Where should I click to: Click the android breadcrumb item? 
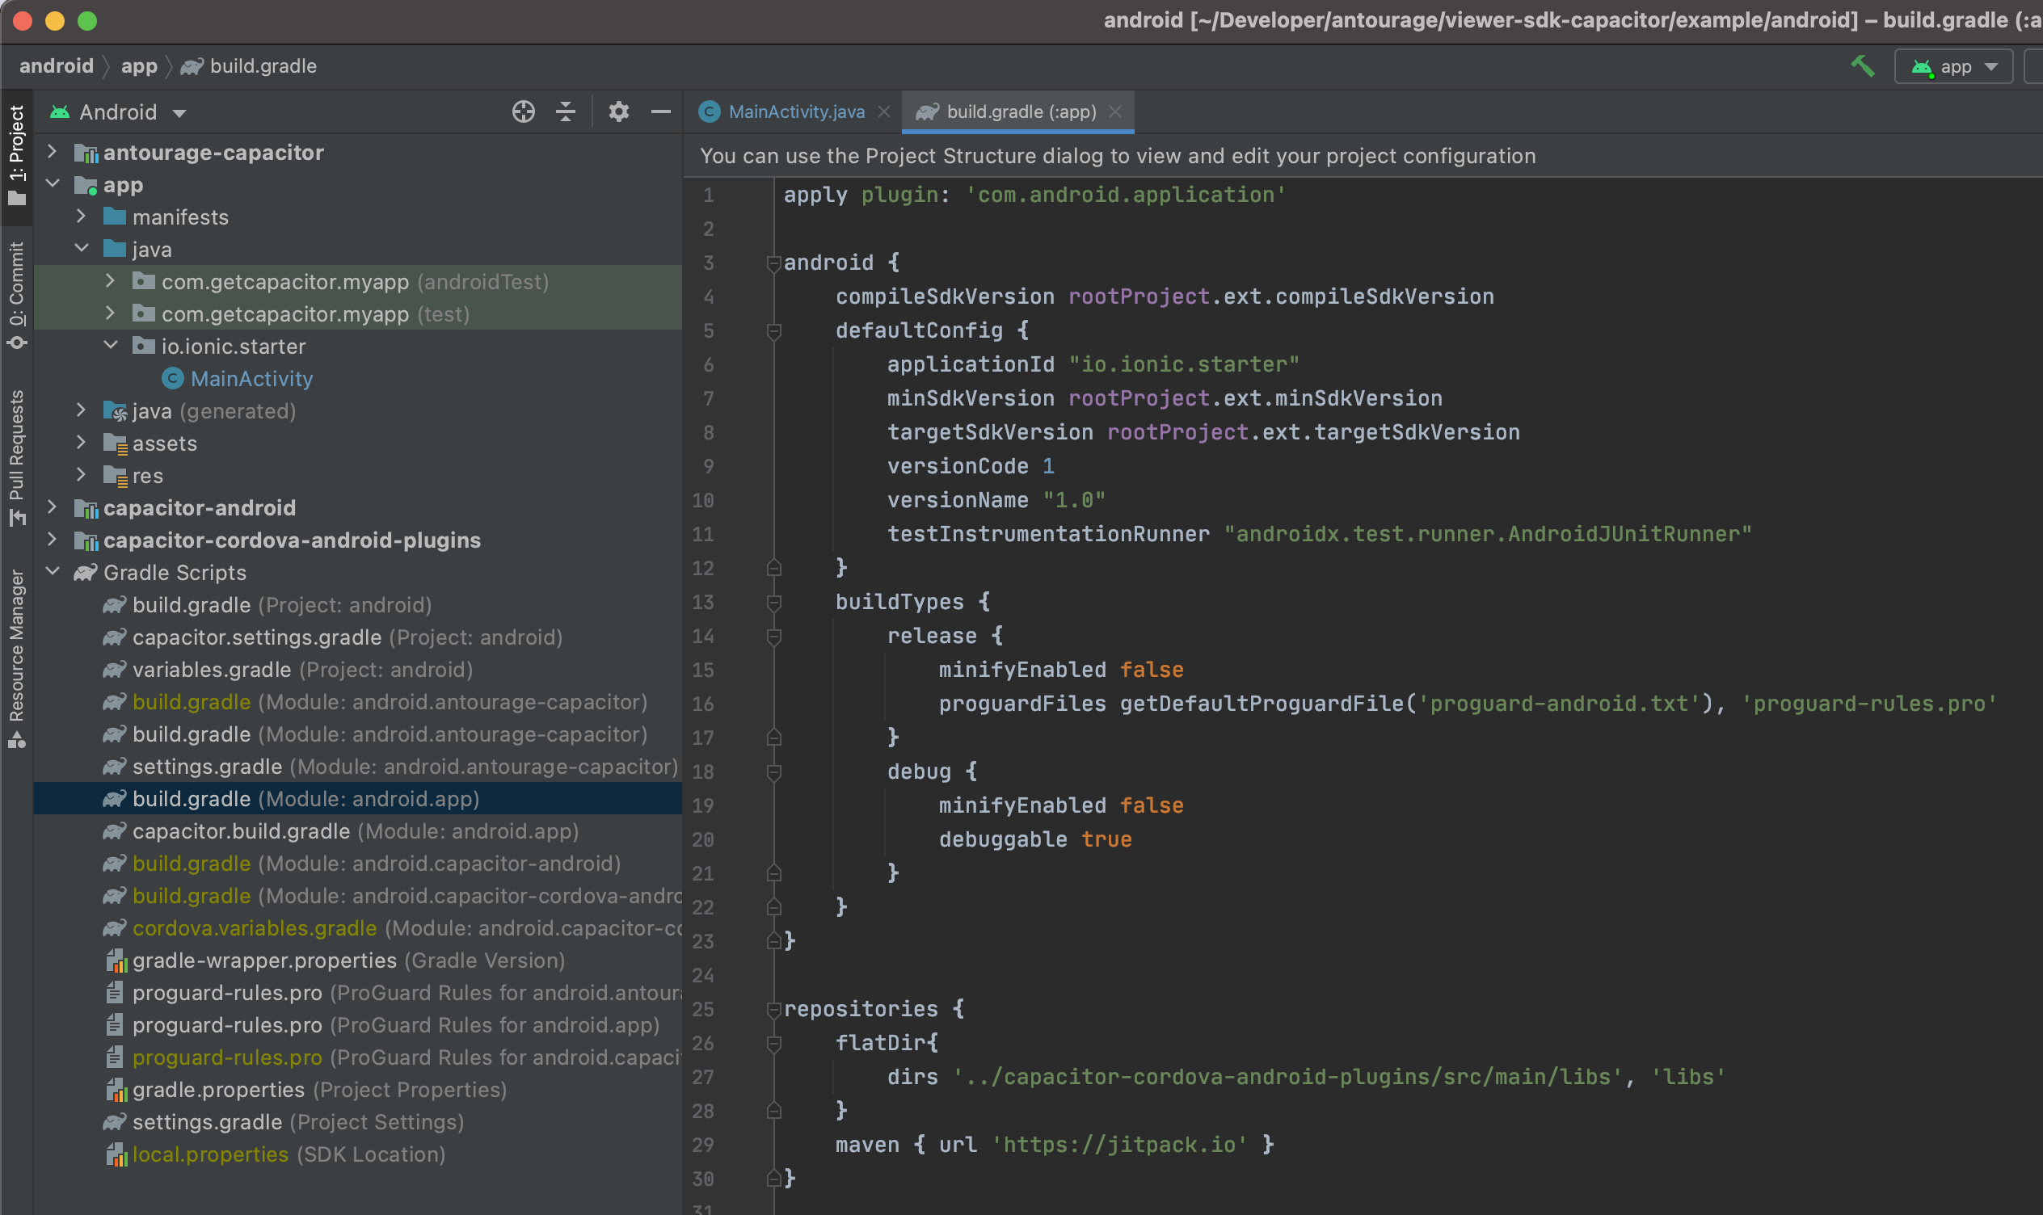[x=56, y=65]
